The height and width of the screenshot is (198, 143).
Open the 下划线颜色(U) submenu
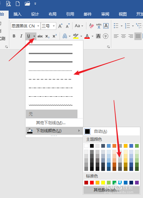(54, 131)
